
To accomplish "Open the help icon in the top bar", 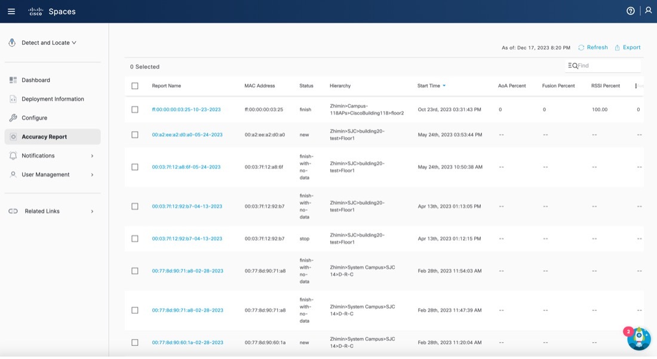I will (630, 10).
